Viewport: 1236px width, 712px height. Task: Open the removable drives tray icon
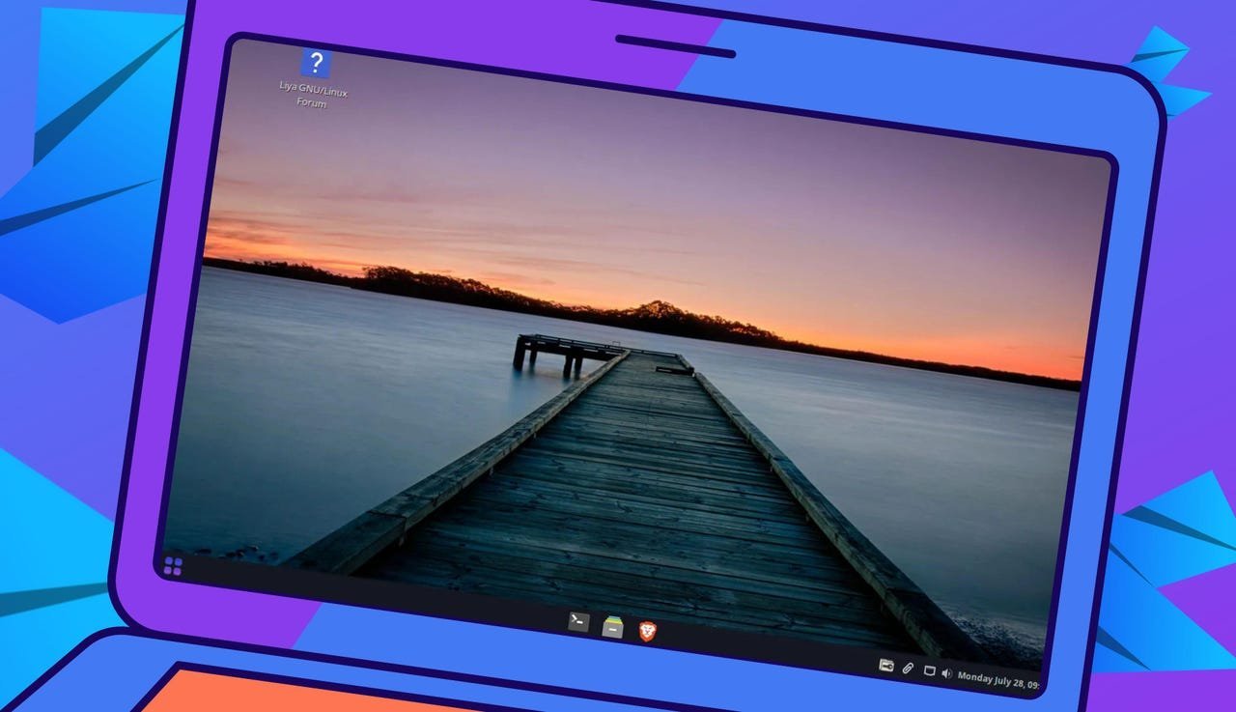click(x=885, y=665)
